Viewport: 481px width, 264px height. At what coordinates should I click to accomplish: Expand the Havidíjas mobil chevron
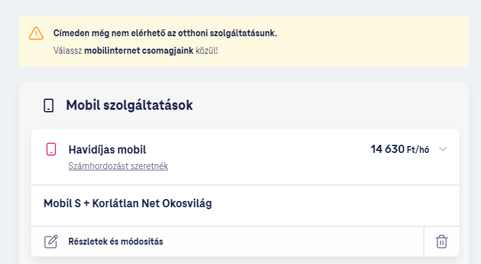443,149
